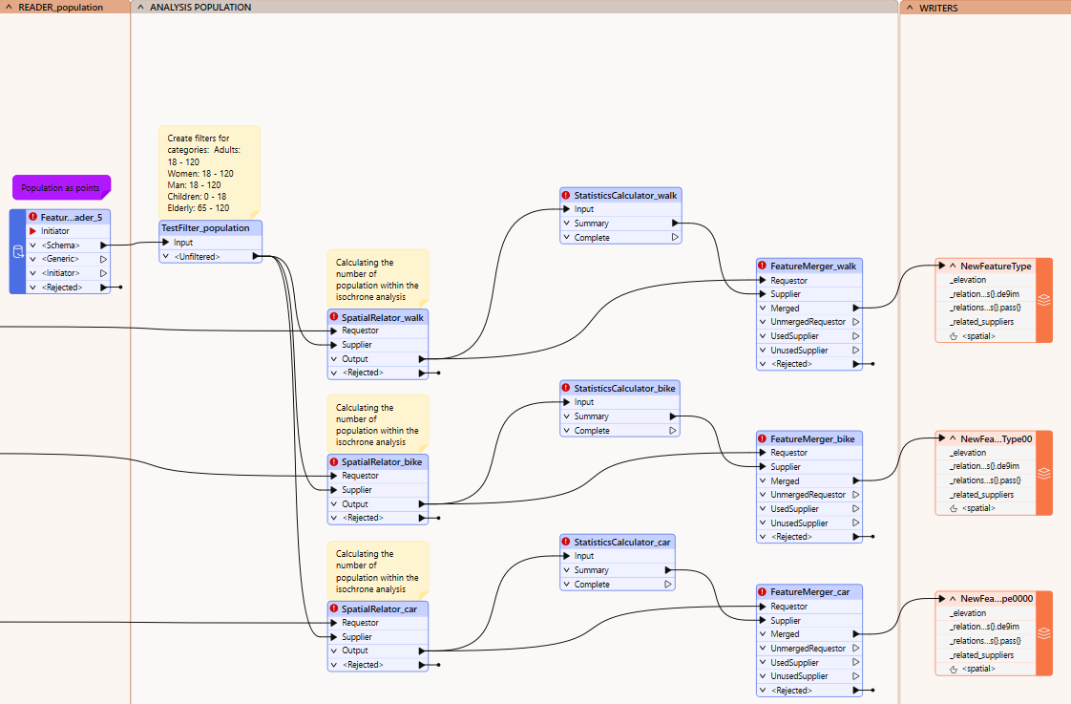Select the SpatialRelator_car title bar

(378, 609)
